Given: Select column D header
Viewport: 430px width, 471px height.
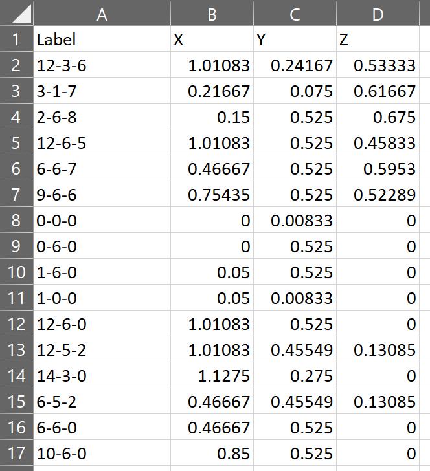Looking at the screenshot, I should click(378, 13).
